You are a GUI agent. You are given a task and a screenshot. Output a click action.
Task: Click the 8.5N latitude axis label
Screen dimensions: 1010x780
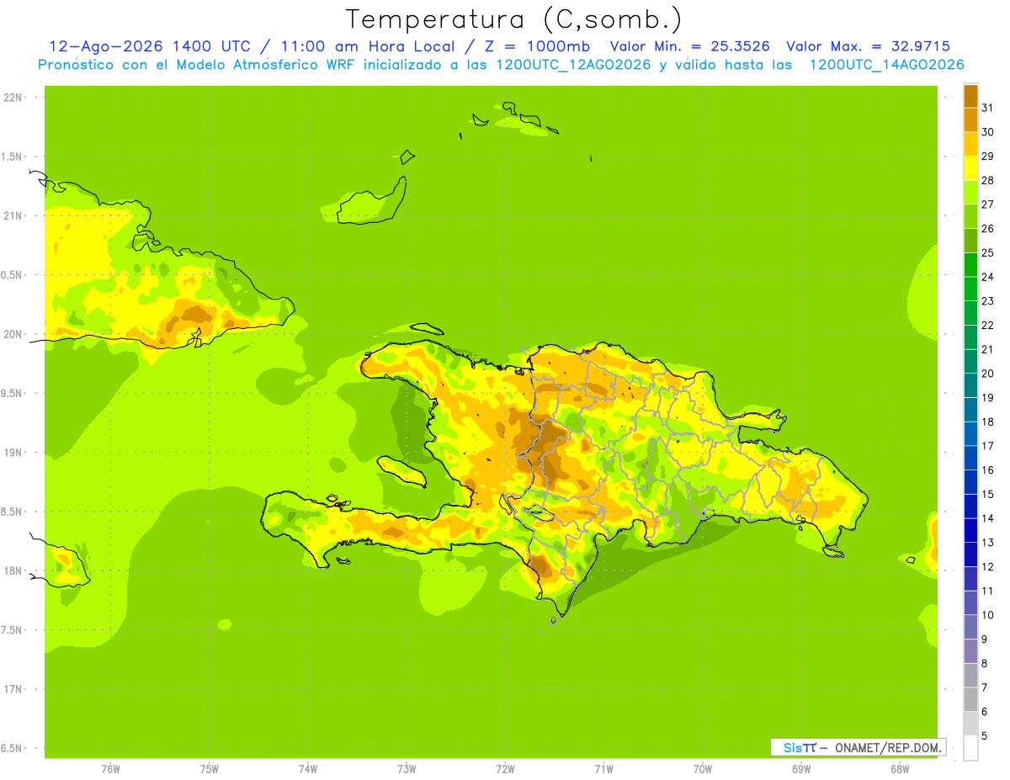pos(13,512)
